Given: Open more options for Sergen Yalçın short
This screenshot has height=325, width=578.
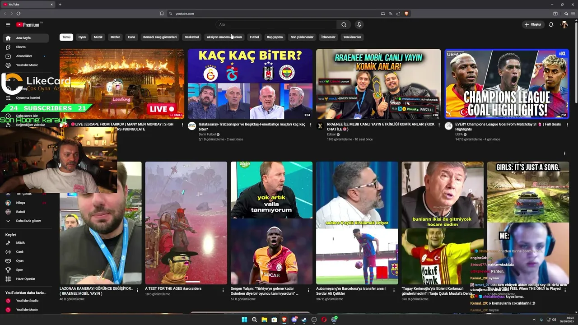Looking at the screenshot, I should (308, 290).
